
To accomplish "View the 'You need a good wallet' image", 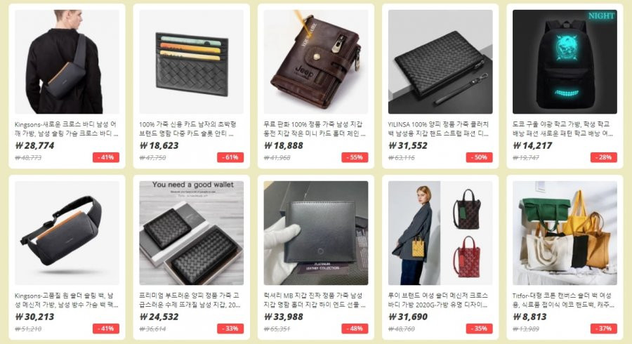I will [x=192, y=233].
